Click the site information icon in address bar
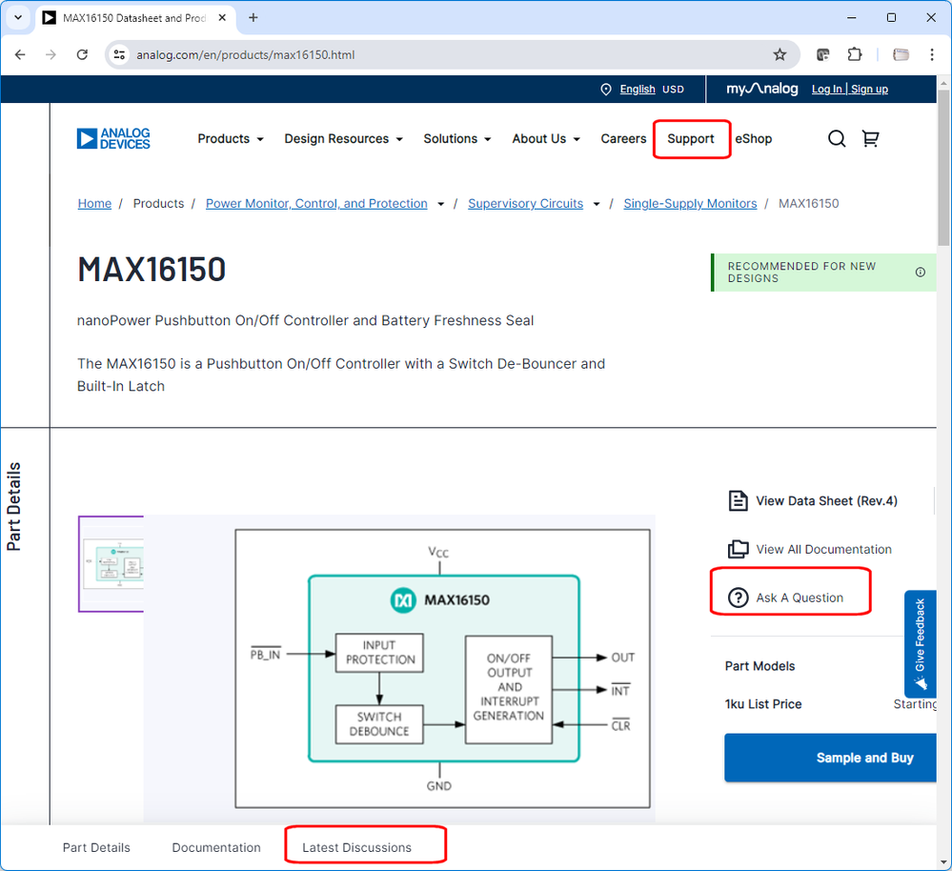The image size is (952, 871). click(x=120, y=54)
